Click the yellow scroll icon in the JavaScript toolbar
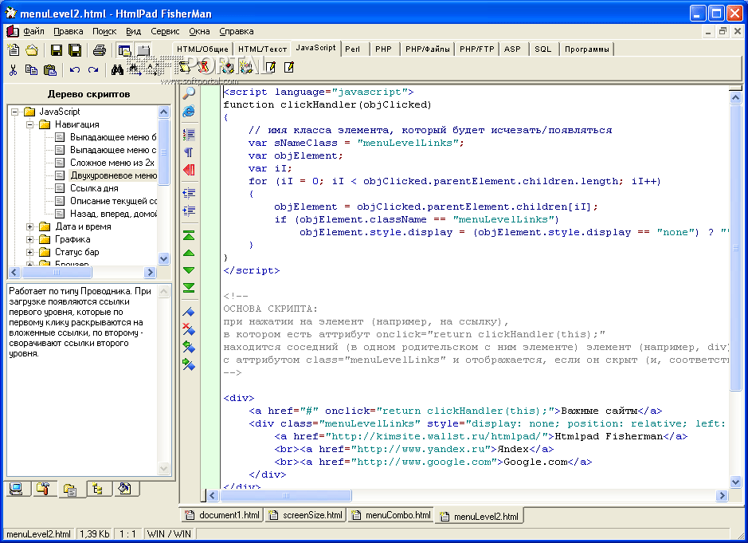The width and height of the screenshot is (748, 543). tap(185, 67)
